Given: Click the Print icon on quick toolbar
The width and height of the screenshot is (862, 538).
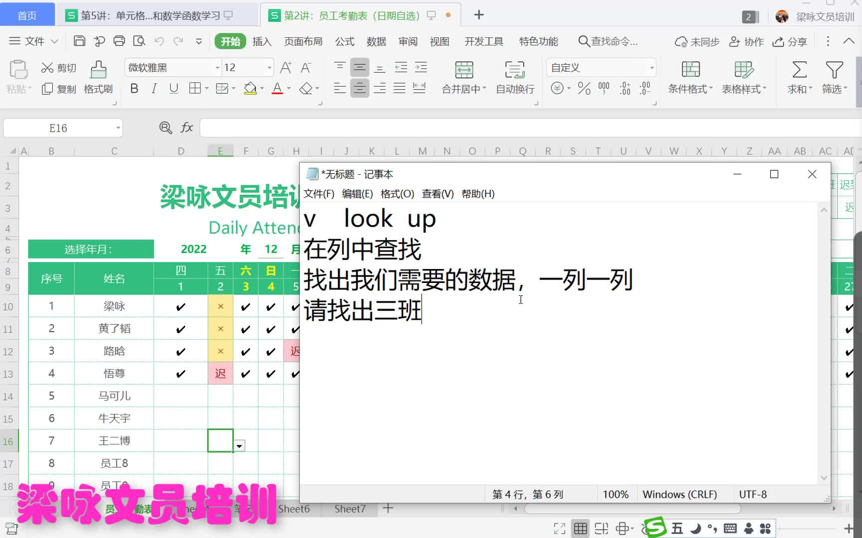Looking at the screenshot, I should tap(119, 41).
